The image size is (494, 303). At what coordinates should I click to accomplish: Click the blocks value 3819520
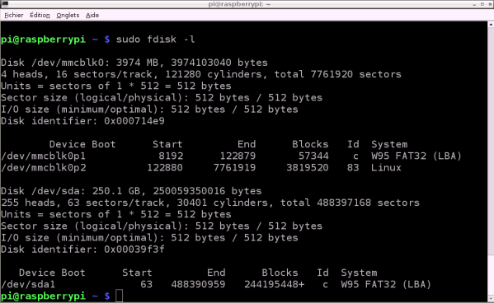[308, 168]
